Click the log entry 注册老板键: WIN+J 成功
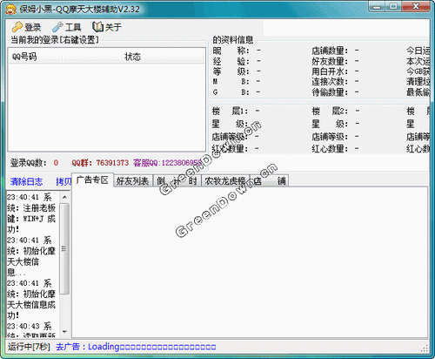435x359 pixels. coord(31,213)
